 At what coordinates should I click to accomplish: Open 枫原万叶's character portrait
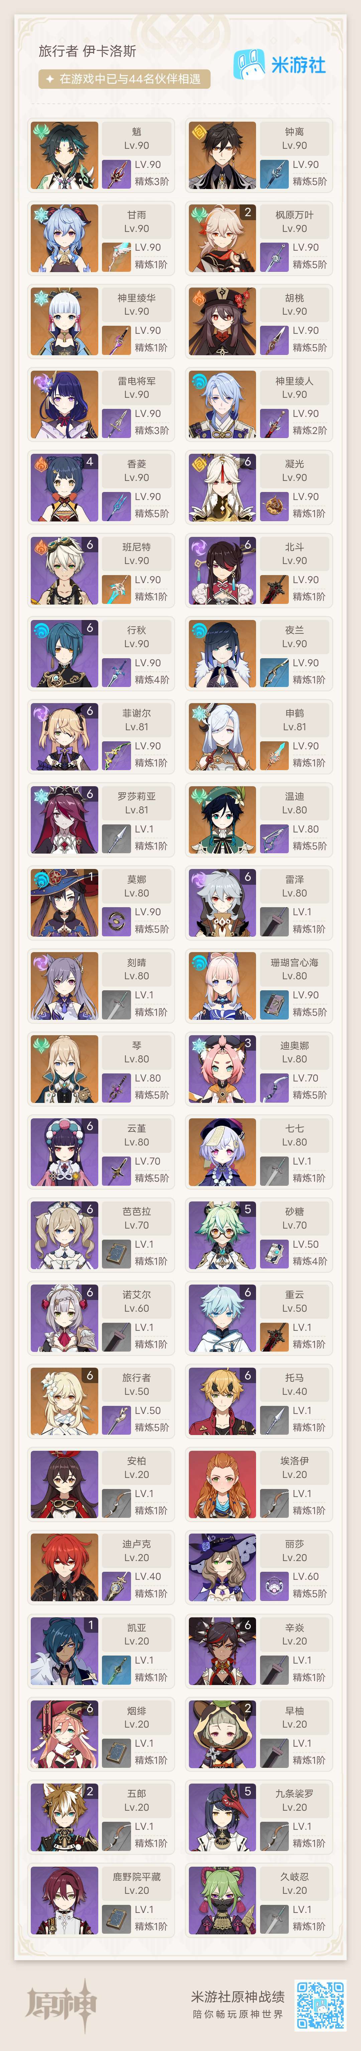coord(222,238)
